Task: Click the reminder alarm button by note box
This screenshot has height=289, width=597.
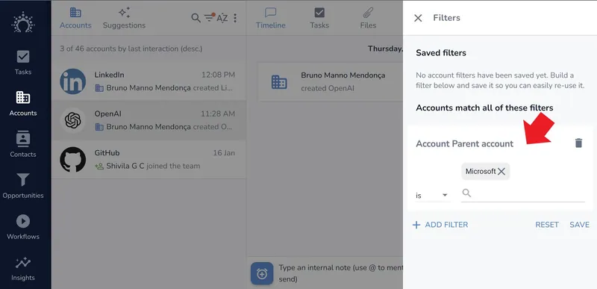Action: 262,273
